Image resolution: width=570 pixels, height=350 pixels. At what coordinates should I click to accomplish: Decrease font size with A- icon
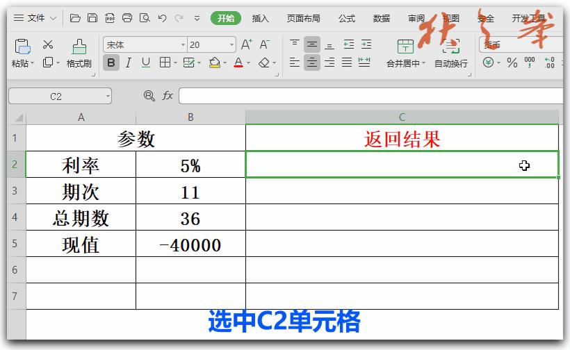pyautogui.click(x=264, y=44)
